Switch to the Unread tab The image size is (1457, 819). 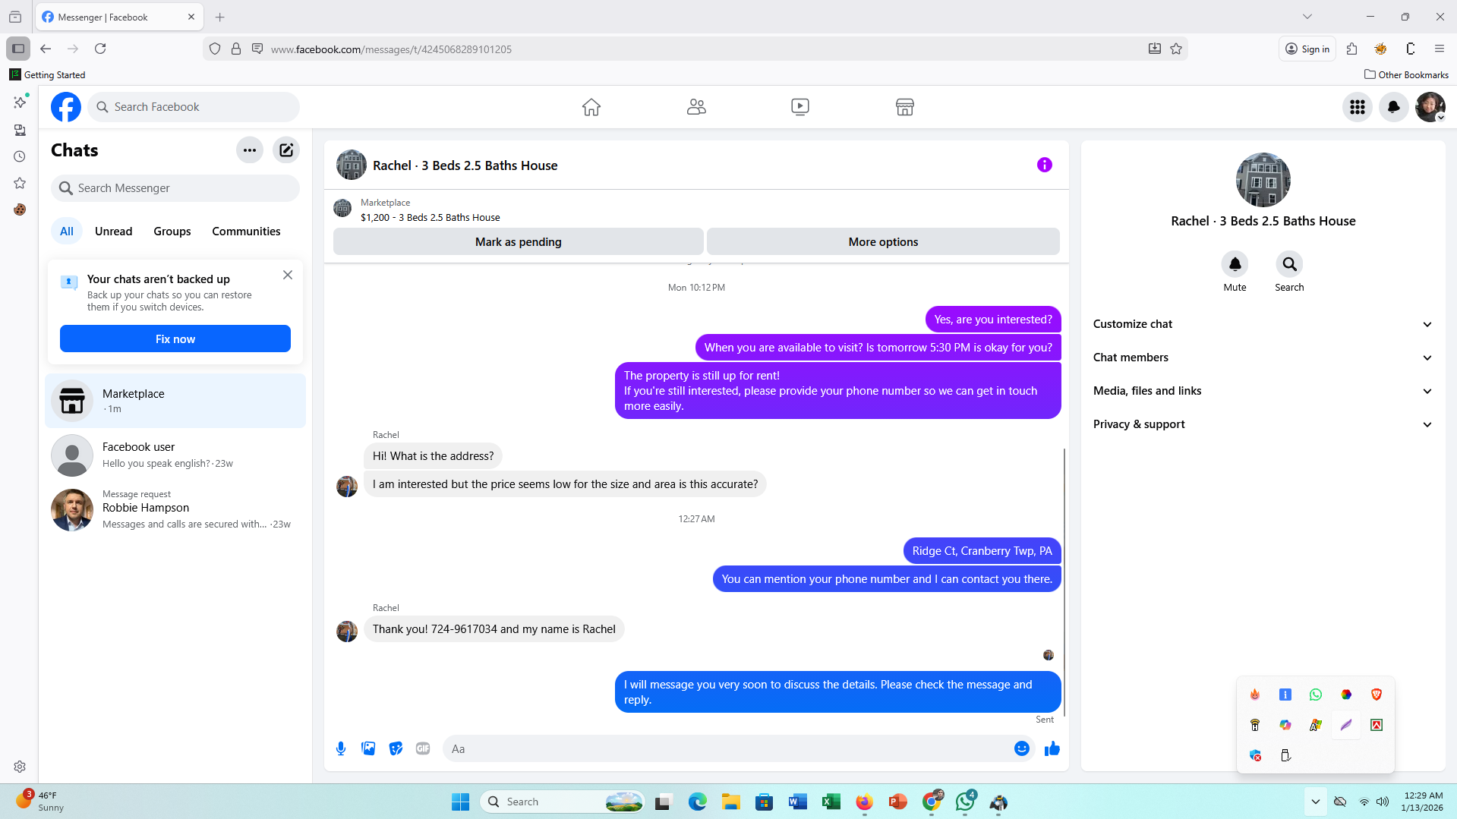[113, 232]
